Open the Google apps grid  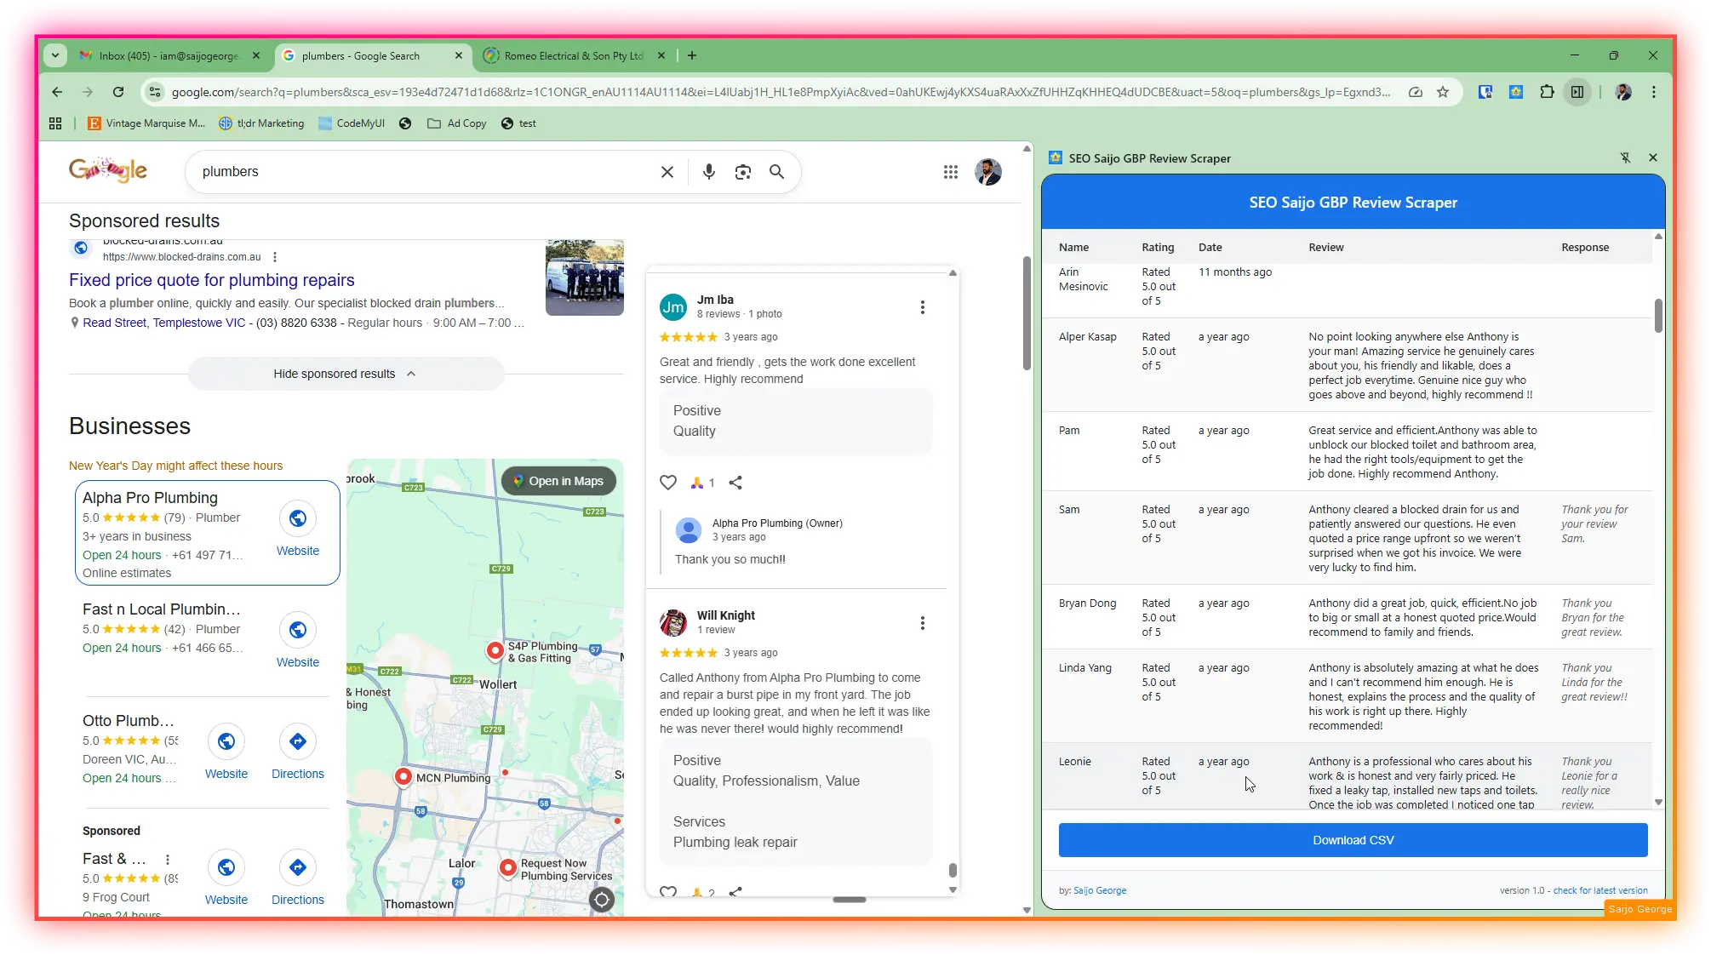950,171
